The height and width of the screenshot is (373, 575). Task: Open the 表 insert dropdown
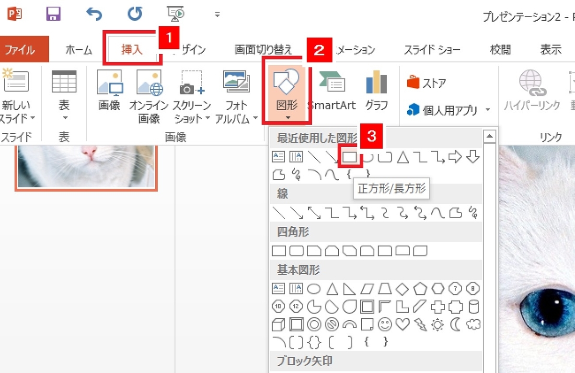(x=64, y=96)
